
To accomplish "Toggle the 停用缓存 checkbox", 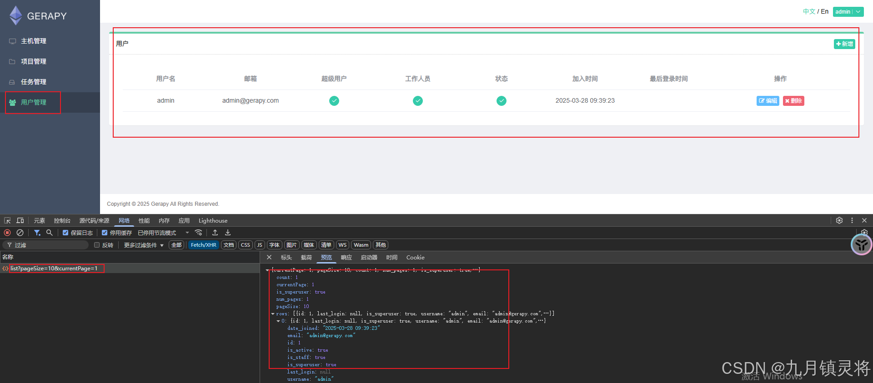I will tap(105, 233).
